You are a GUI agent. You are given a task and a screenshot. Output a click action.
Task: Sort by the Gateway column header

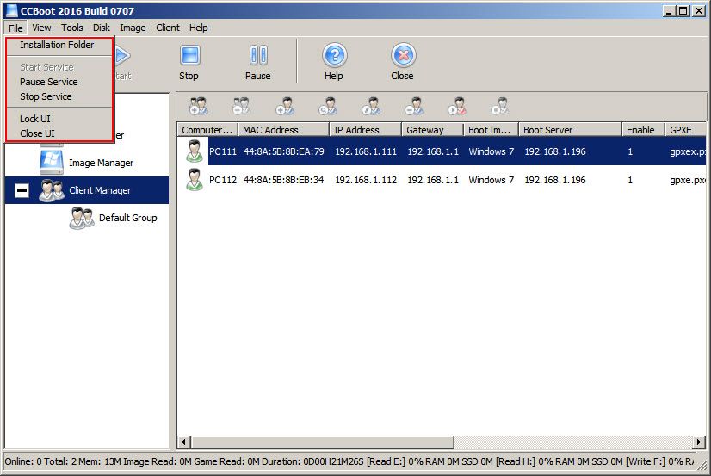433,130
